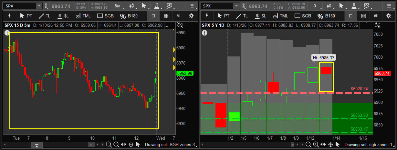Click zoom in magnifier under left chart
This screenshot has width=397, height=150.
(x=116, y=145)
